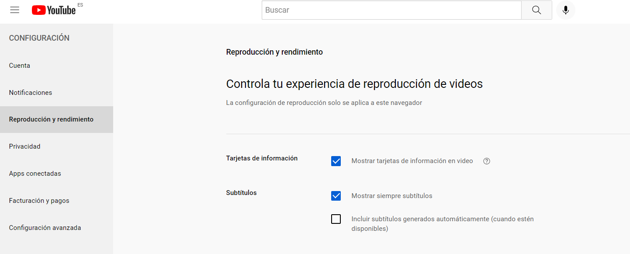
Task: Focus the Buscar search field
Action: [391, 10]
